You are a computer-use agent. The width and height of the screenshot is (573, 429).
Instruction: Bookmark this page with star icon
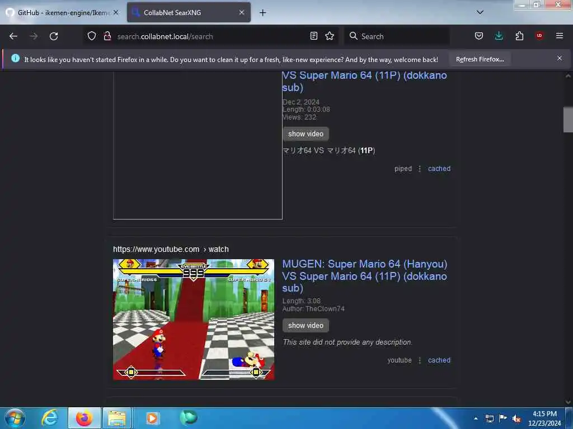tap(330, 36)
